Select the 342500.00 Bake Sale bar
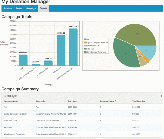The height and width of the screenshot is (139, 164). [x=61, y=50]
